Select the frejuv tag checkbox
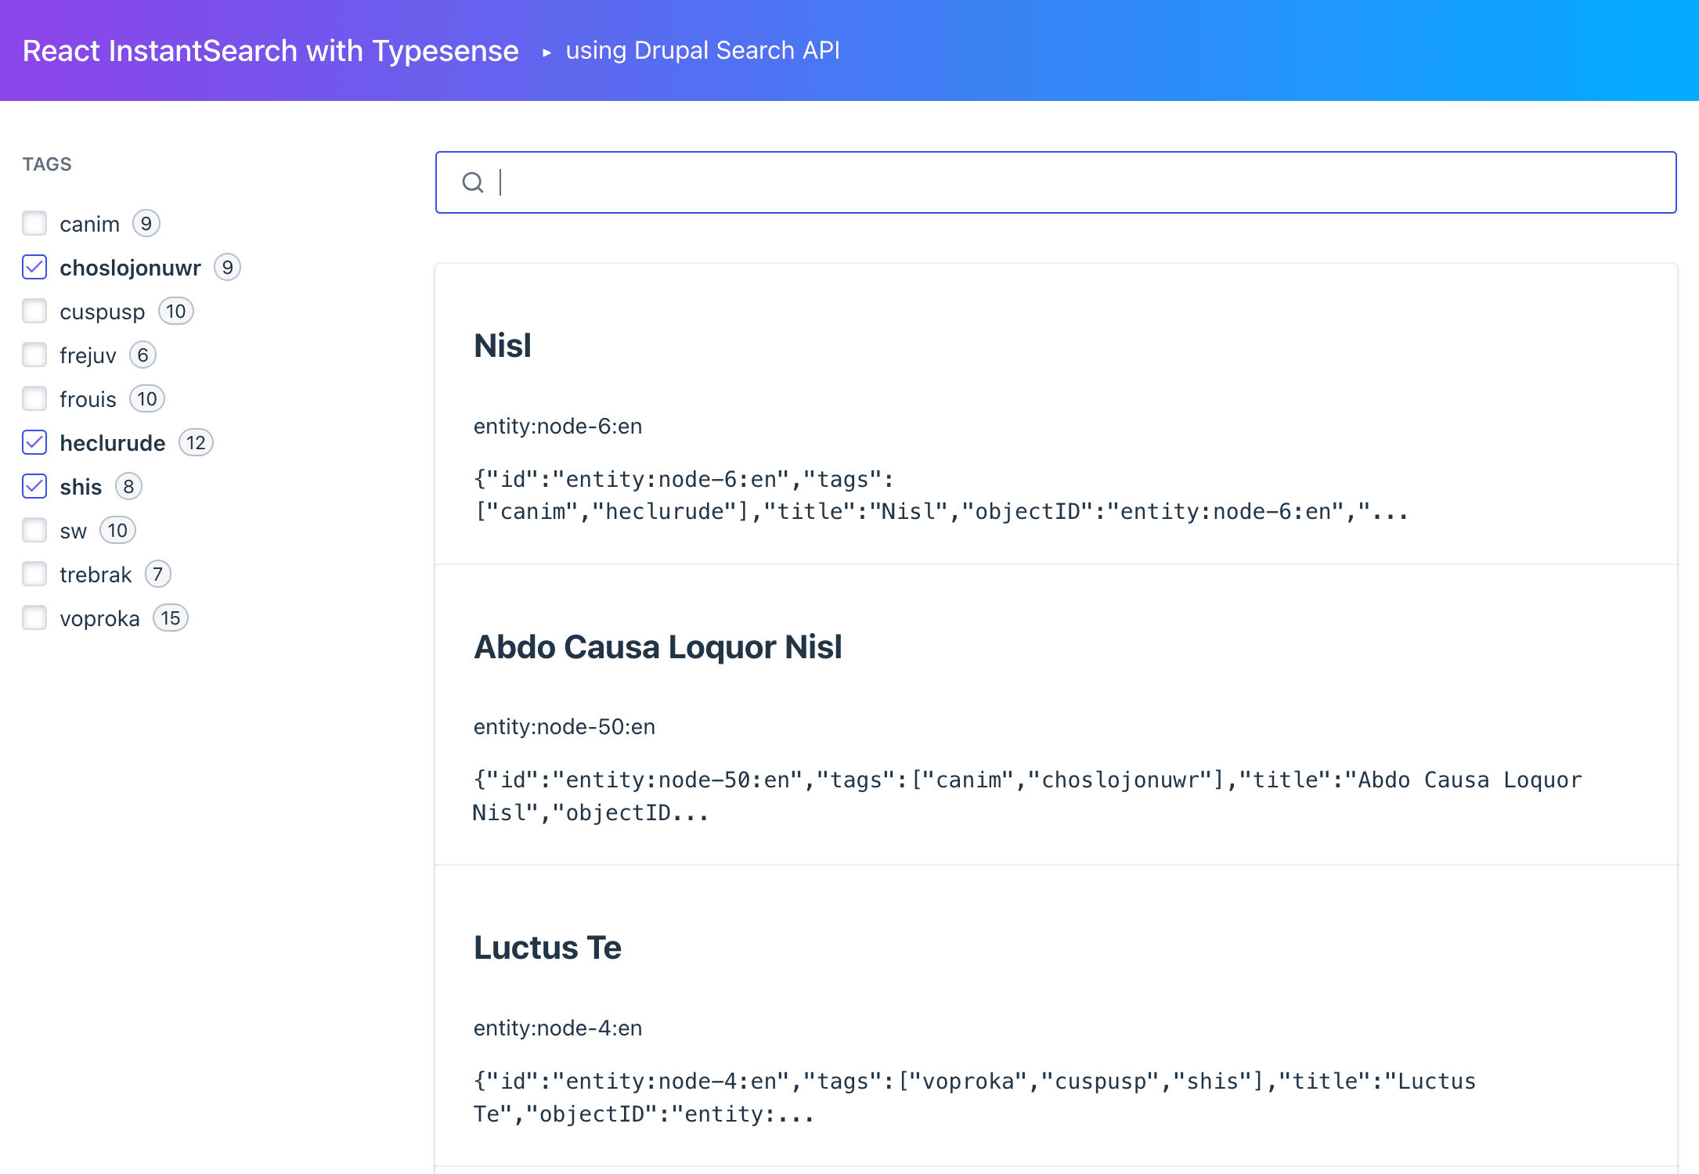 click(x=34, y=355)
